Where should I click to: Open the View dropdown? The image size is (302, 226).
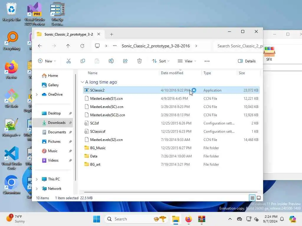[x=187, y=61]
